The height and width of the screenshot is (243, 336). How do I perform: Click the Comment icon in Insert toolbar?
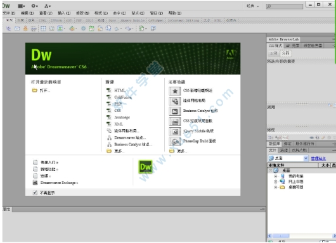[x=108, y=28]
